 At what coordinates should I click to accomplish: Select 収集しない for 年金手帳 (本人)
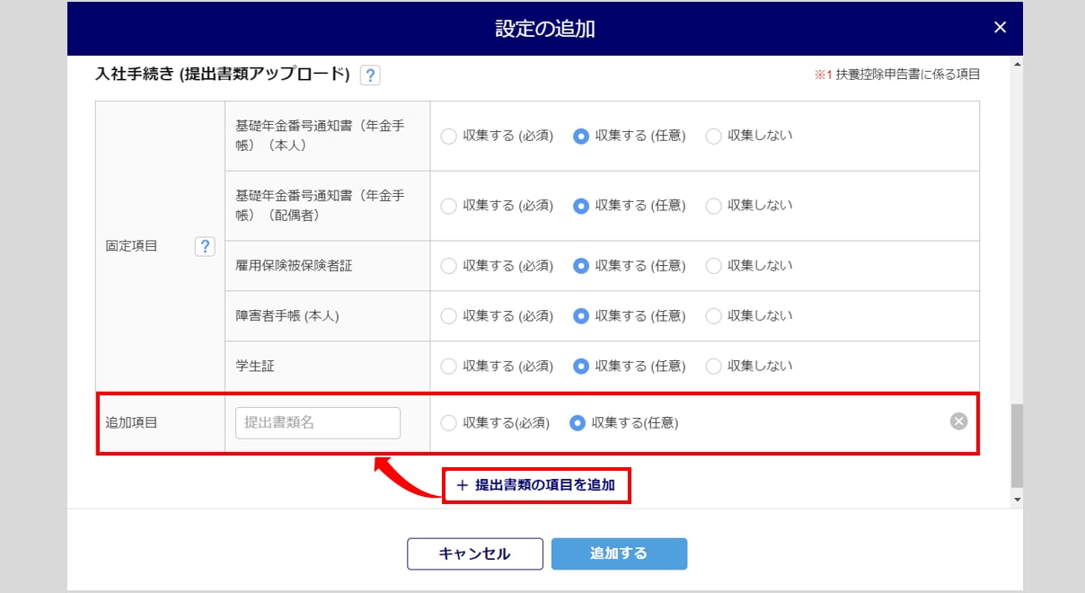pos(714,137)
